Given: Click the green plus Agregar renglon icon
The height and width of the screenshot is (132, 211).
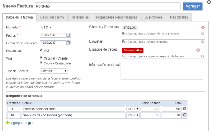Looking at the screenshot, I should click(8, 123).
